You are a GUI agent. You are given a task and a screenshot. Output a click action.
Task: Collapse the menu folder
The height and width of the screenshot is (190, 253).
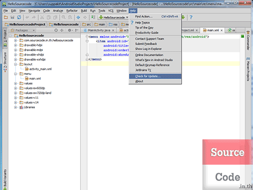(x=16, y=74)
